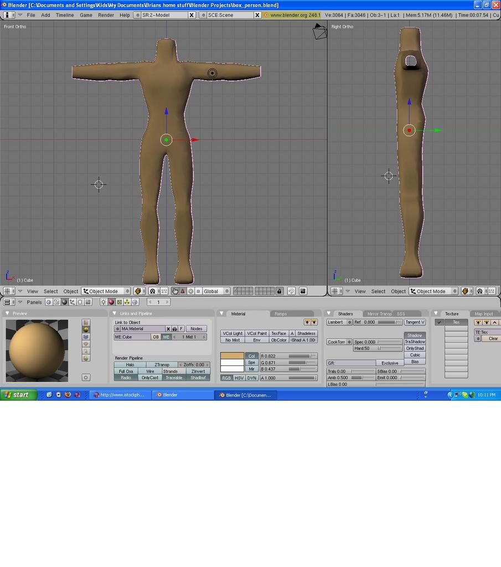This screenshot has width=501, height=567.
Task: Switch to Map Input tab
Action: [x=484, y=314]
